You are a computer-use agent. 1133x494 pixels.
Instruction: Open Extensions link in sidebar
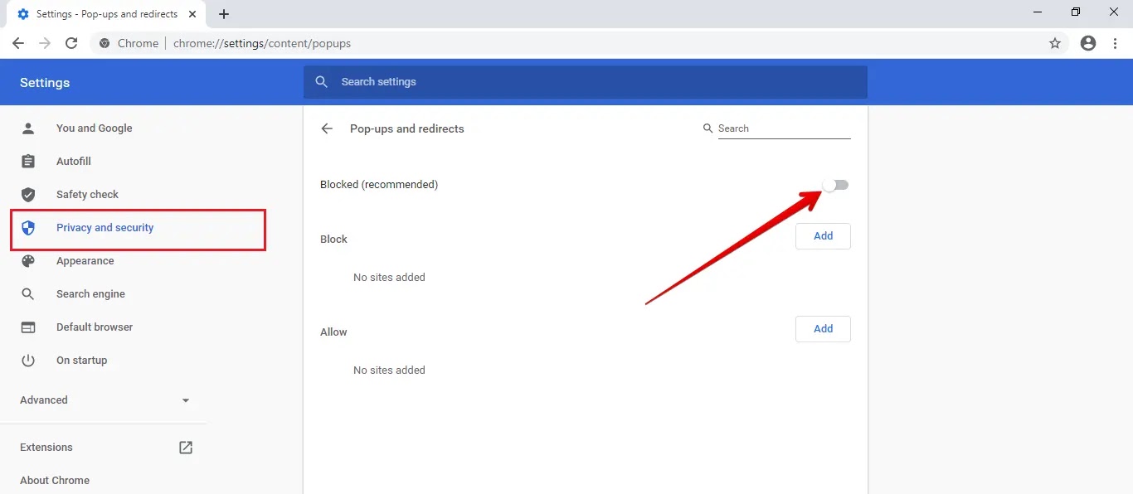(x=46, y=448)
